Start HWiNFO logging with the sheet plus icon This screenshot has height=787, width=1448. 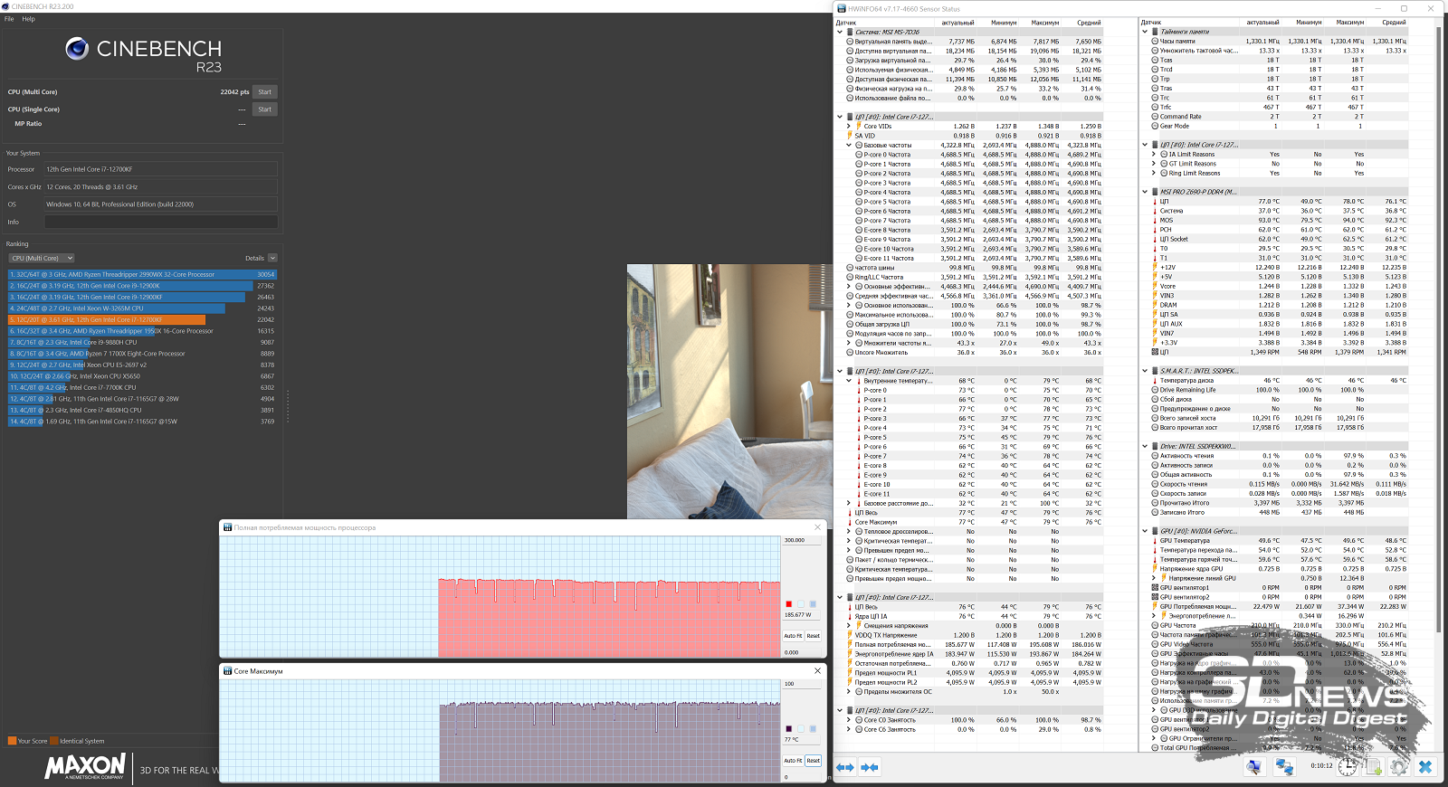point(1374,766)
